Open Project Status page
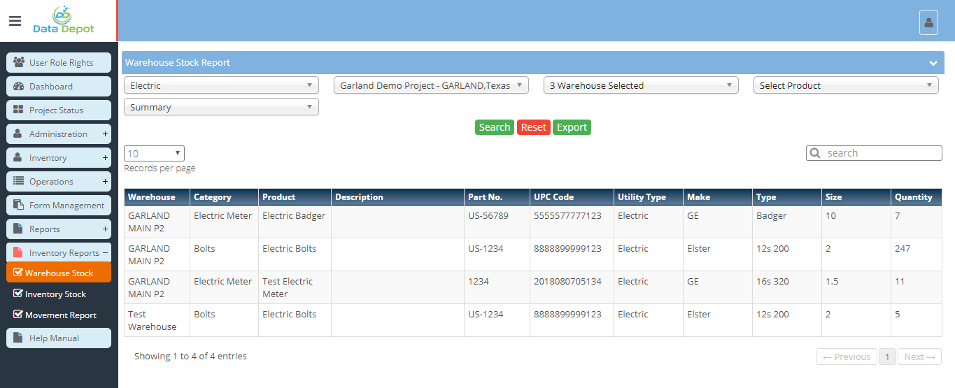The image size is (955, 388). [59, 110]
